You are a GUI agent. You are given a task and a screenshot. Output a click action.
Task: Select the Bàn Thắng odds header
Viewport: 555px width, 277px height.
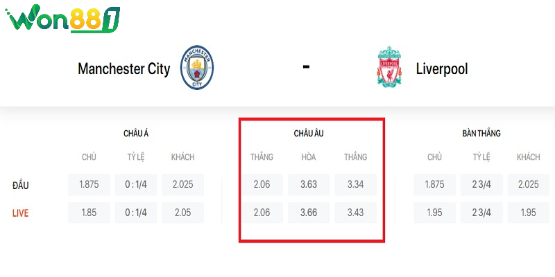pos(481,133)
